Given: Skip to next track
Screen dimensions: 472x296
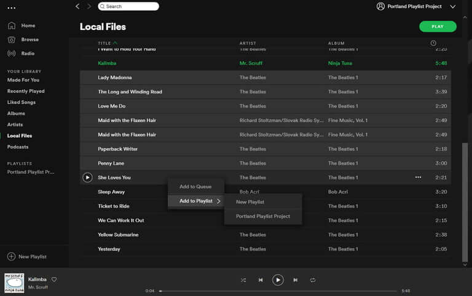Looking at the screenshot, I should 295,280.
